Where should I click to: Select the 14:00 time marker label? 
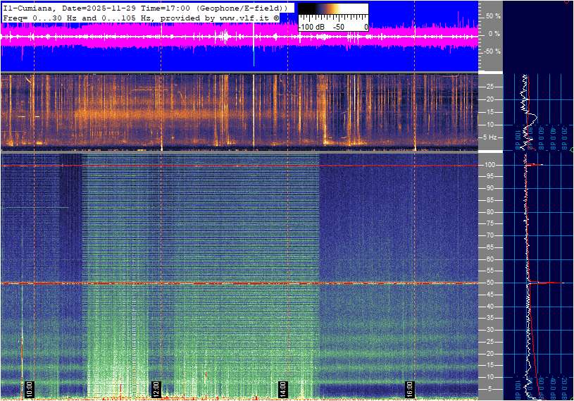point(282,388)
